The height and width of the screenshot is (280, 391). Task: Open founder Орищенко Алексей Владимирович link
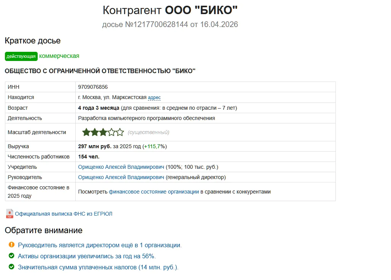point(121,167)
